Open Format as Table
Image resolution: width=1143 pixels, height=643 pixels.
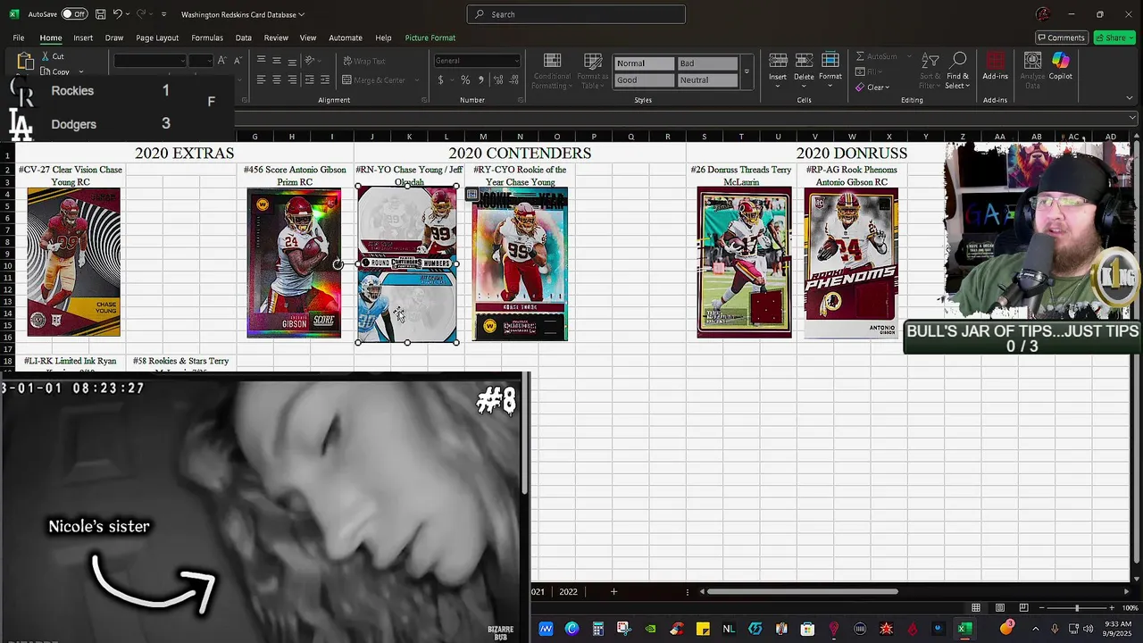coord(592,71)
